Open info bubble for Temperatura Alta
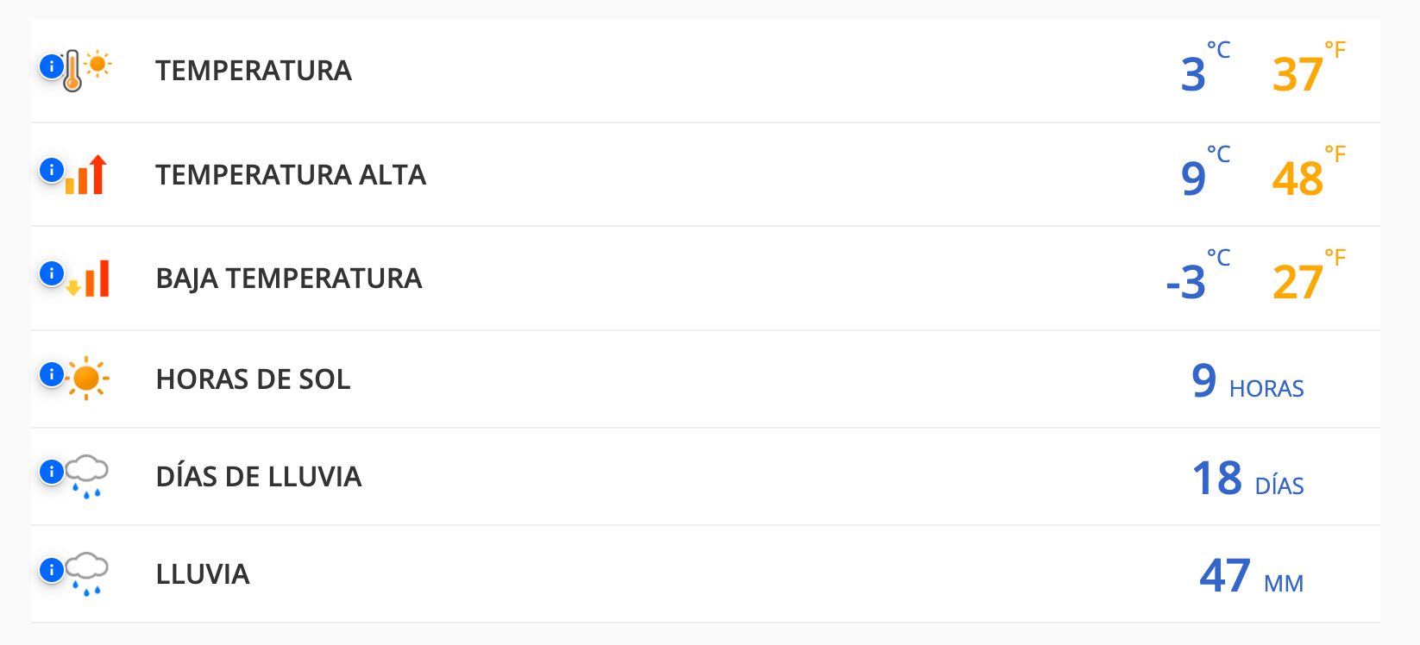 pos(52,170)
